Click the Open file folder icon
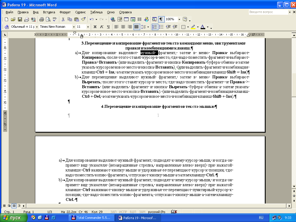 tap(13, 19)
